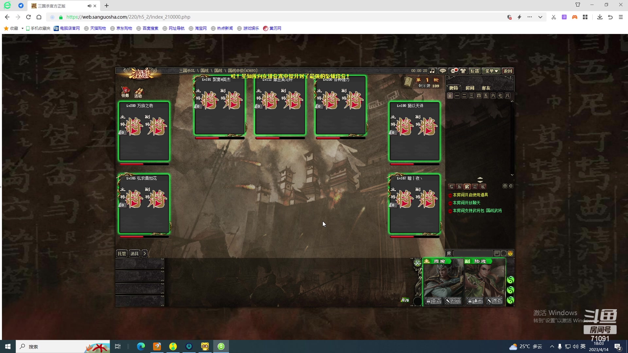Send chat with the enter arrow icon
628x353 pixels.
[497, 253]
